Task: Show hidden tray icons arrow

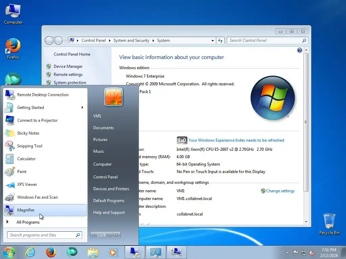Action: point(287,253)
